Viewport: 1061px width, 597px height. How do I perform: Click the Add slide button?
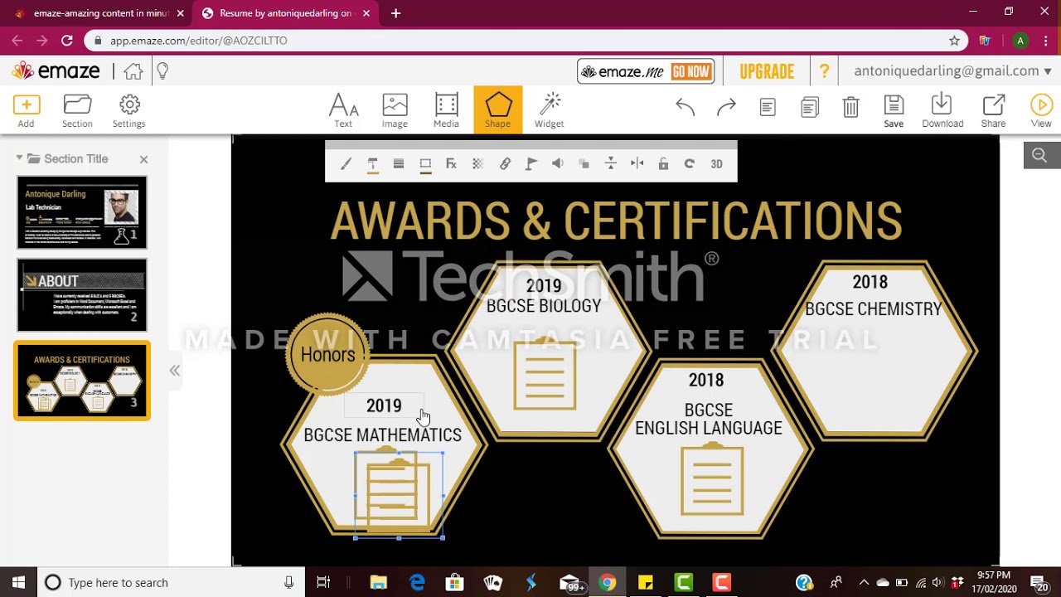tap(26, 111)
